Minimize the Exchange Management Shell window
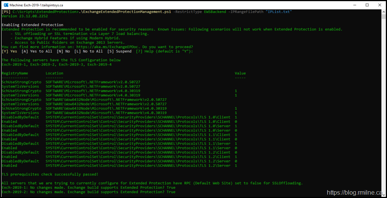The width and height of the screenshot is (387, 198). (x=350, y=5)
